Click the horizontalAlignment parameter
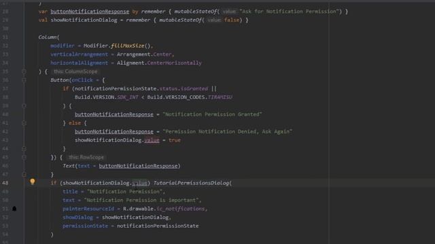435x244 pixels. (79, 63)
